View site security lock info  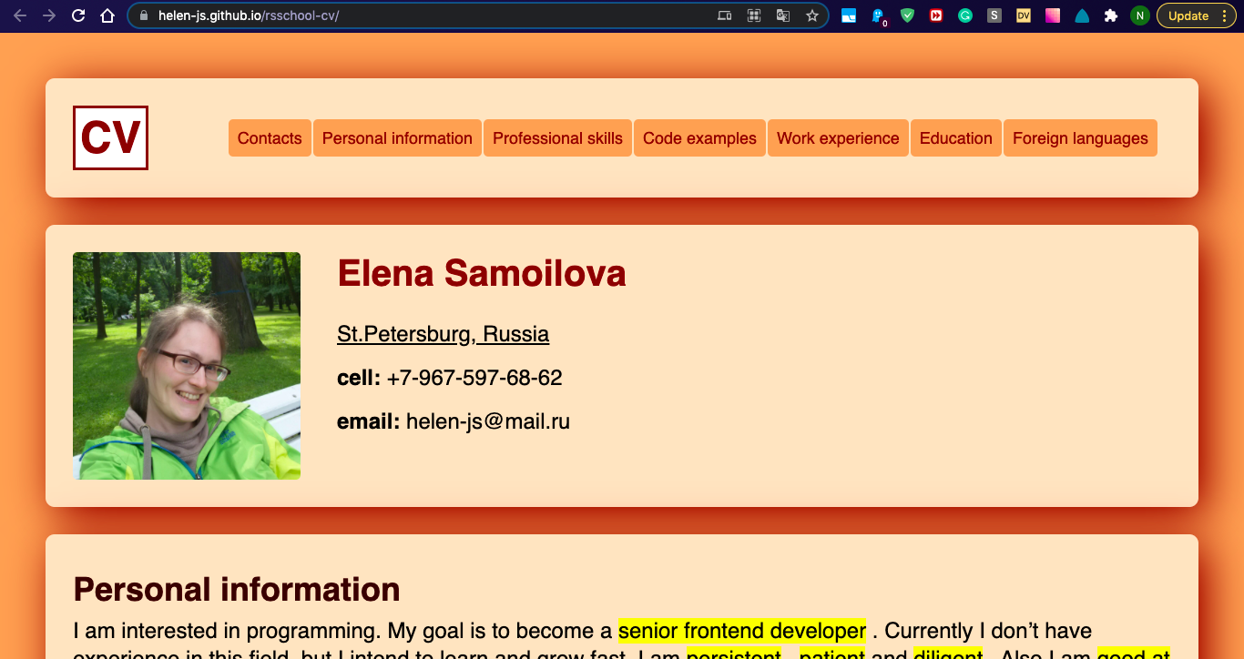click(144, 15)
